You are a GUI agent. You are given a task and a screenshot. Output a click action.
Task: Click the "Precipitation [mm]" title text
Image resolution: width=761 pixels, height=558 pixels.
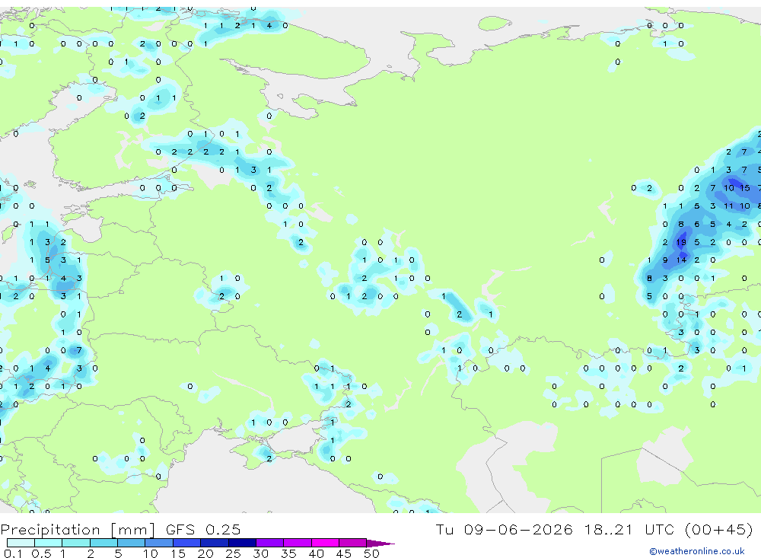click(78, 530)
